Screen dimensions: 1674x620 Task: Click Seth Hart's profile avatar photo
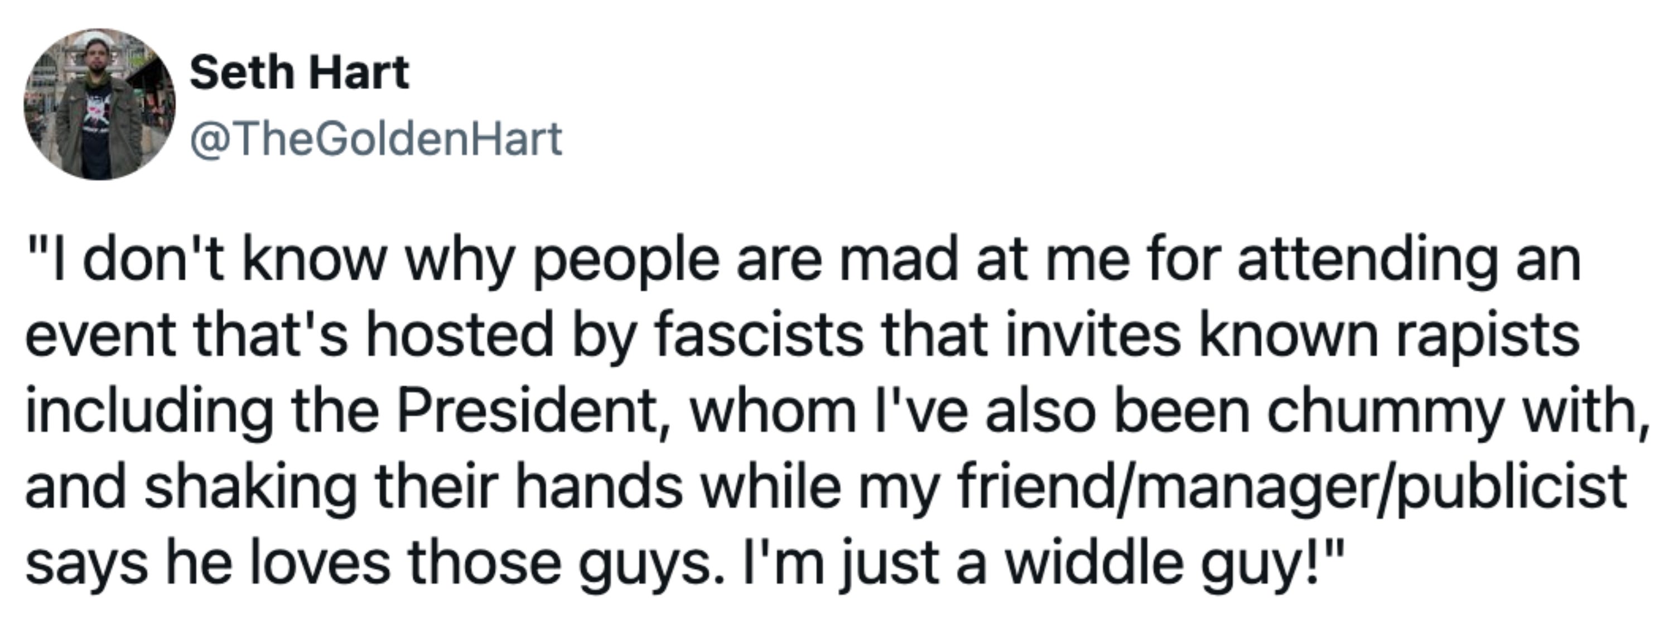(99, 104)
